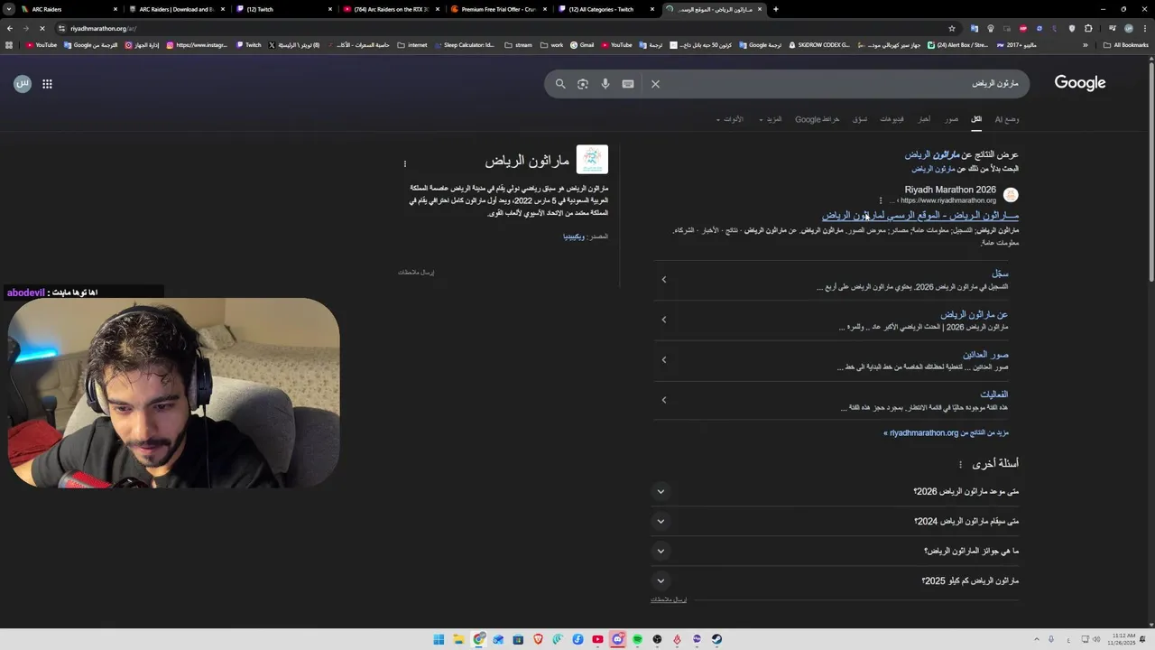Expand question متى سيقام ماراثون الرياض 2024
The height and width of the screenshot is (650, 1155).
661,522
